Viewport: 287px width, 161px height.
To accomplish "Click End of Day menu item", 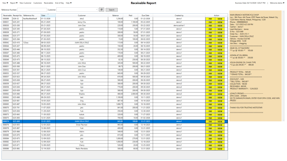I will pos(59,3).
